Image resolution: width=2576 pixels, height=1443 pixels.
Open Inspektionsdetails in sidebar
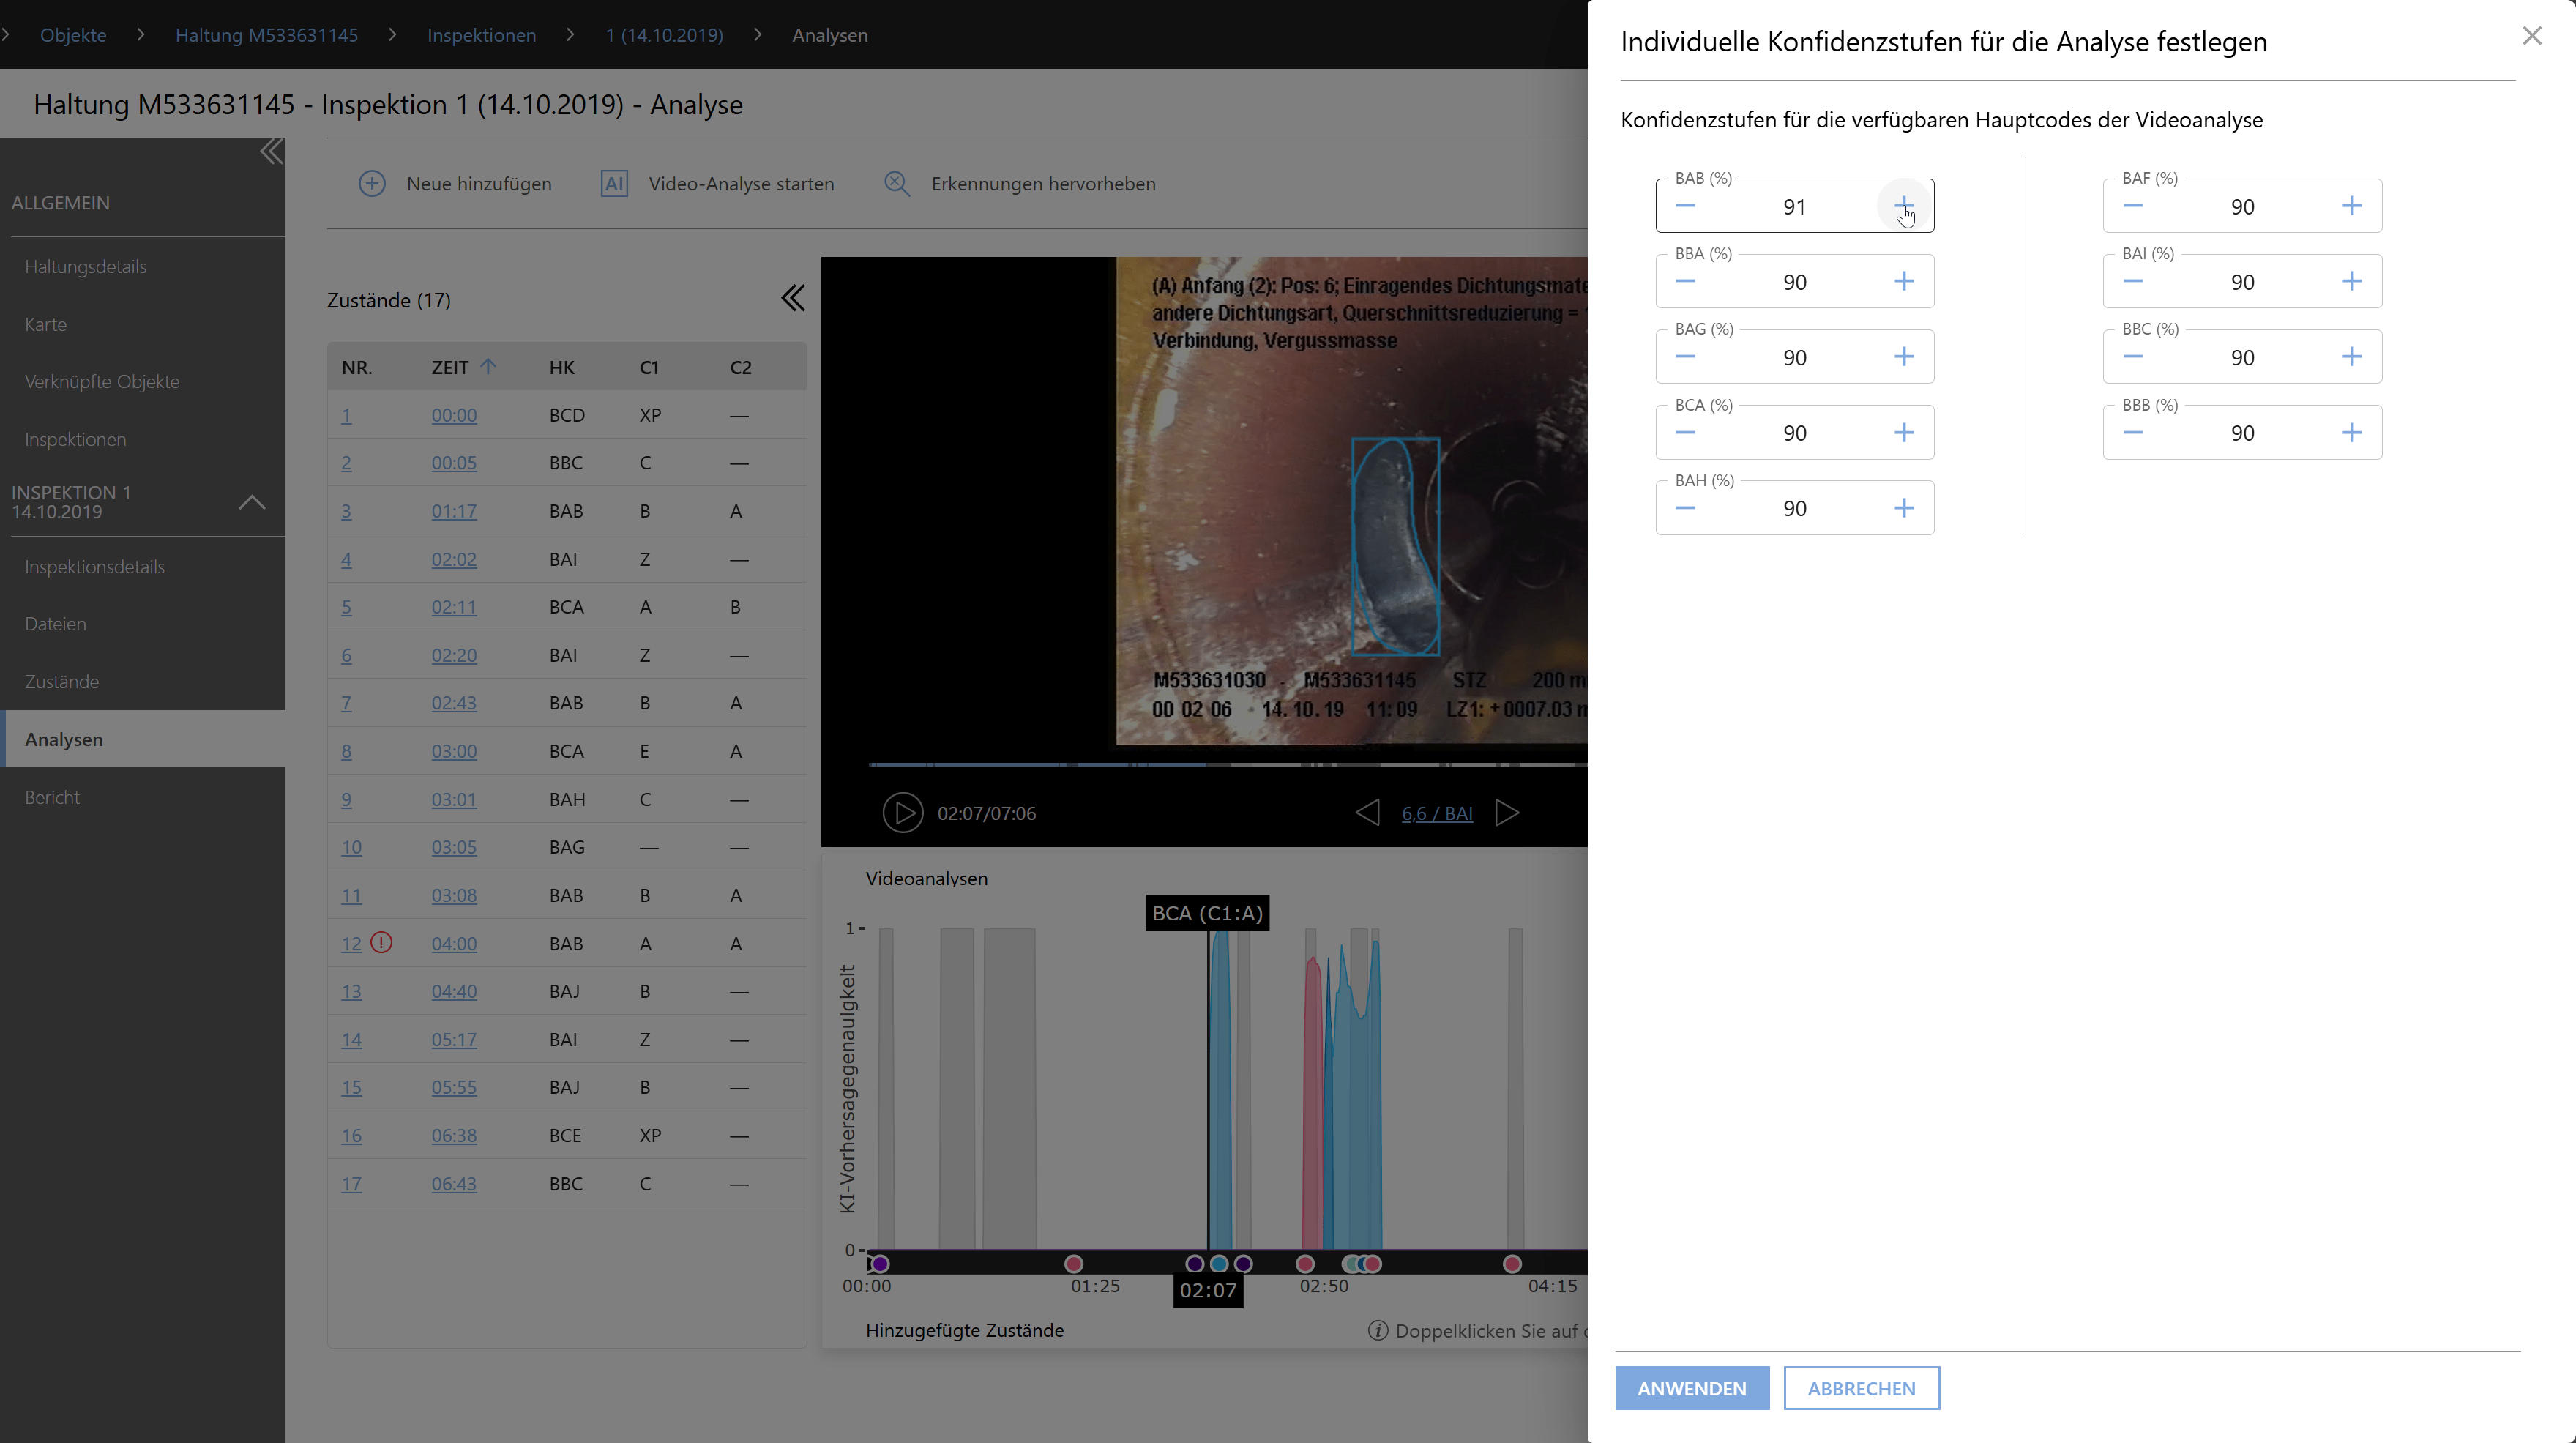point(95,567)
